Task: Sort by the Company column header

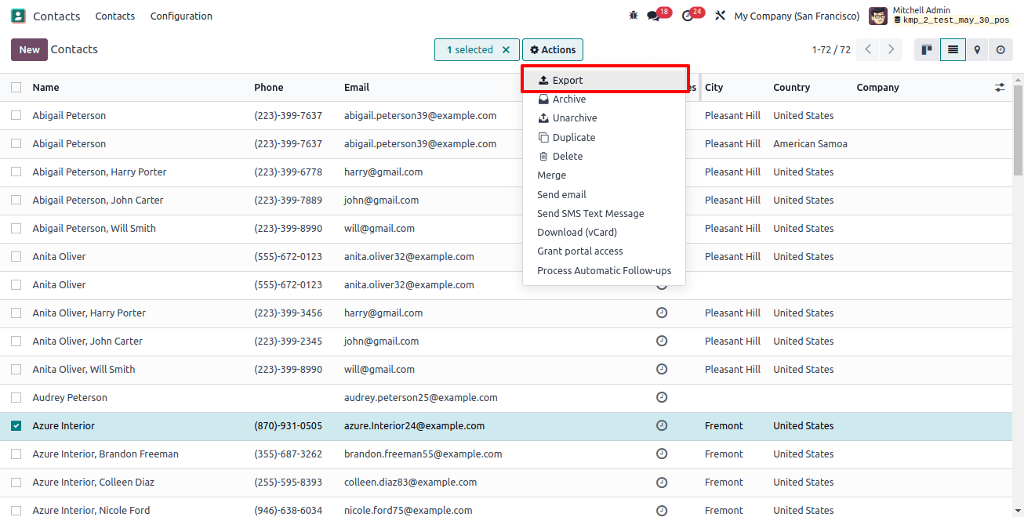Action: [878, 88]
